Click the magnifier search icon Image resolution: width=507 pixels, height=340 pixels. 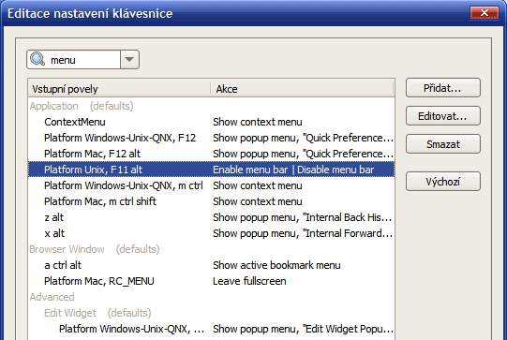(x=37, y=59)
